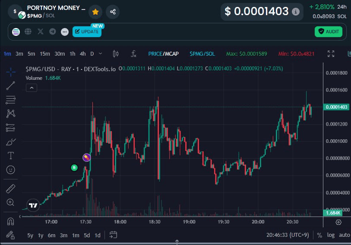Set range to 5y
The width and height of the screenshot is (351, 245).
(30, 235)
